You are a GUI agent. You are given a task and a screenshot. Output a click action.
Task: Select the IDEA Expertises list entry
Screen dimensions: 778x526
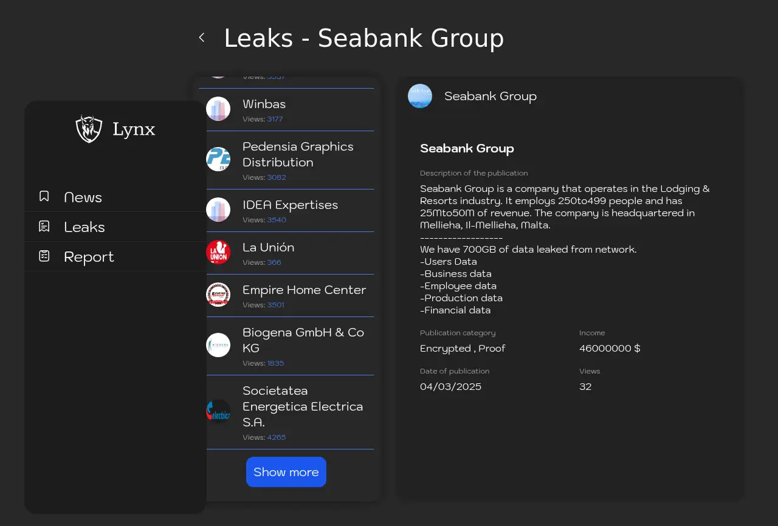pos(290,205)
